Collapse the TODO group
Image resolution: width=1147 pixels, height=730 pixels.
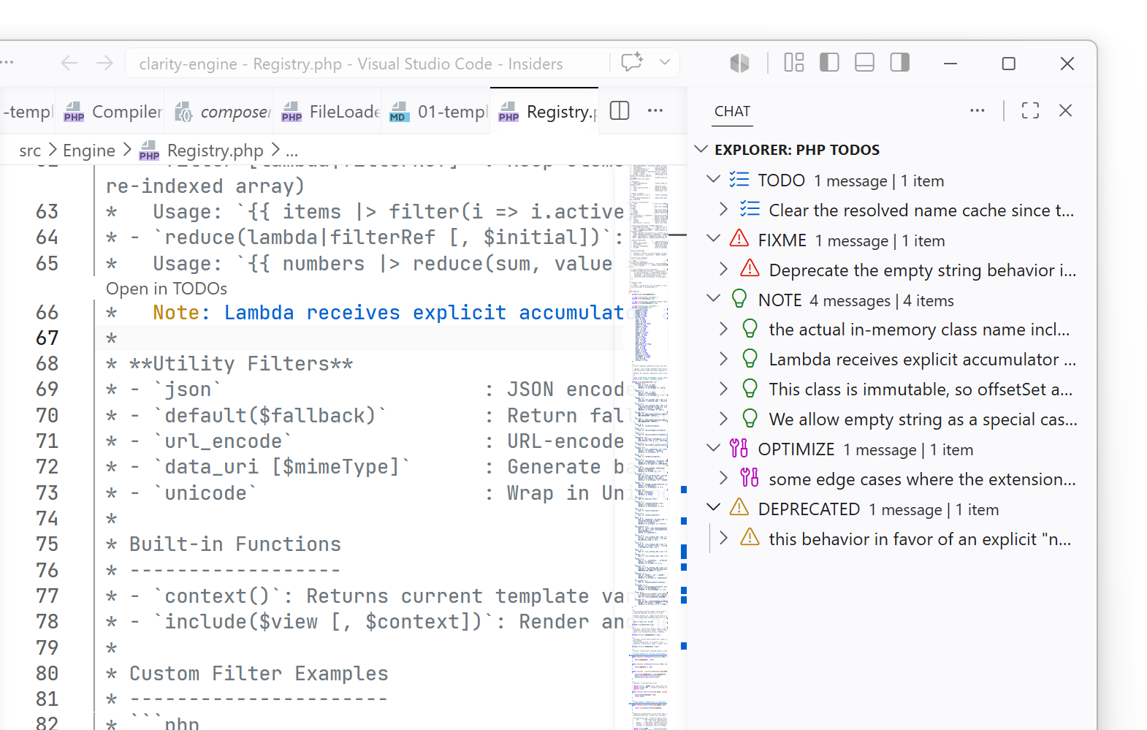714,180
